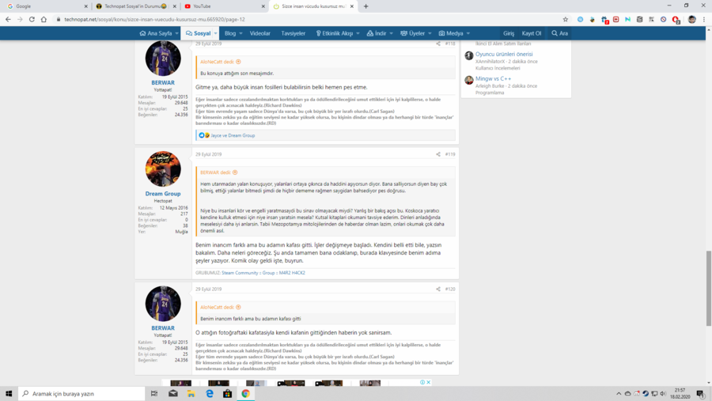Image resolution: width=712 pixels, height=401 pixels.
Task: Open Microsoft Store from the taskbar
Action: [x=228, y=394]
